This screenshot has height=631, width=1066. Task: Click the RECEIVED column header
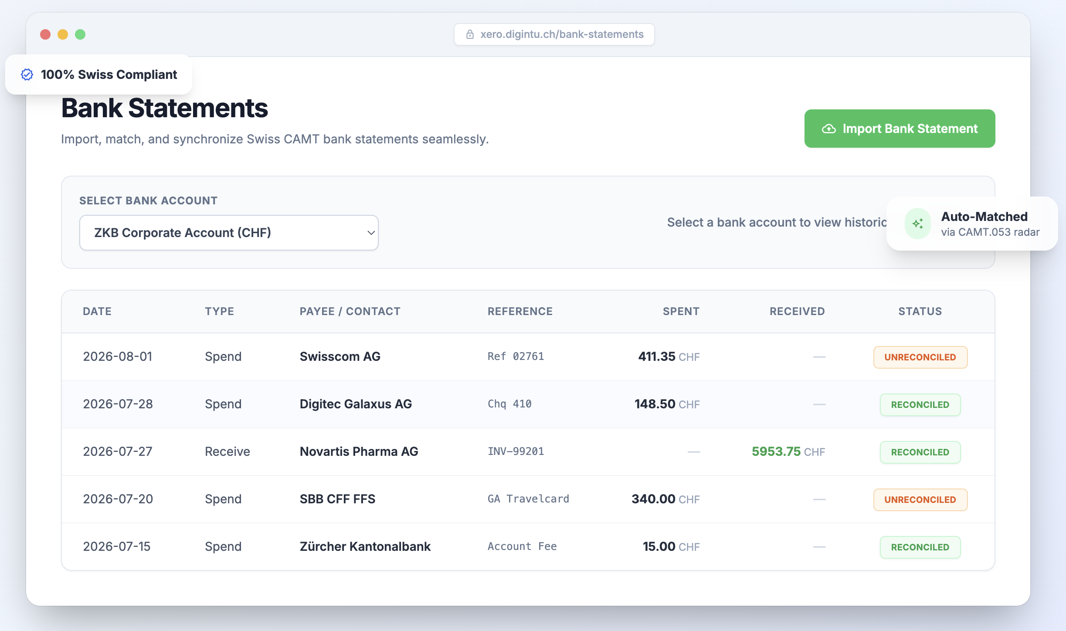point(797,311)
